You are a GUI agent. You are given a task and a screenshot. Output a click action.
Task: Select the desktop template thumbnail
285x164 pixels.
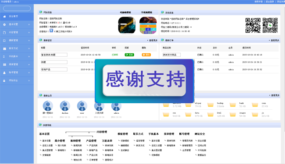coord(127,25)
